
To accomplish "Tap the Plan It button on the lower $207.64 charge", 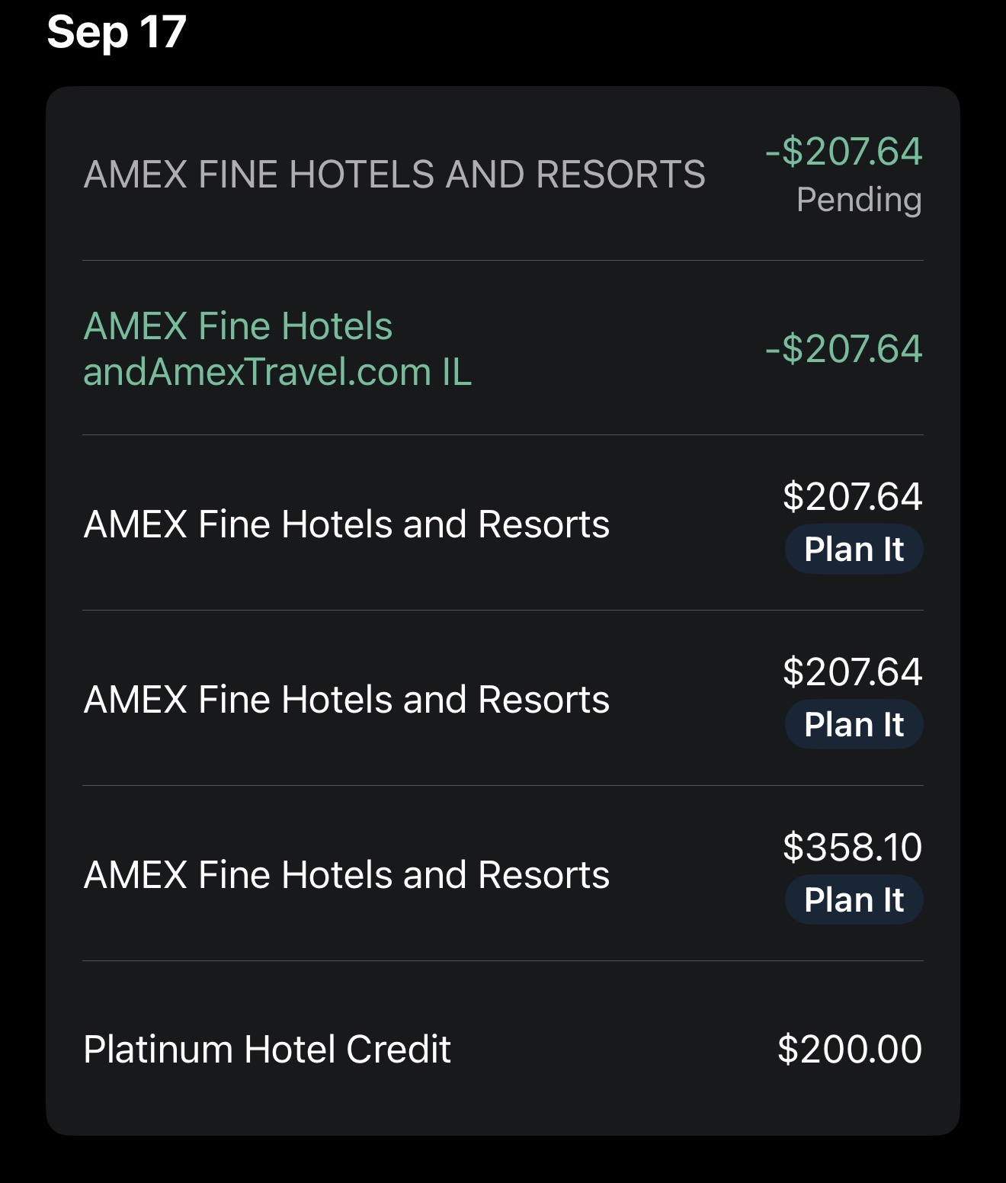I will tap(854, 725).
